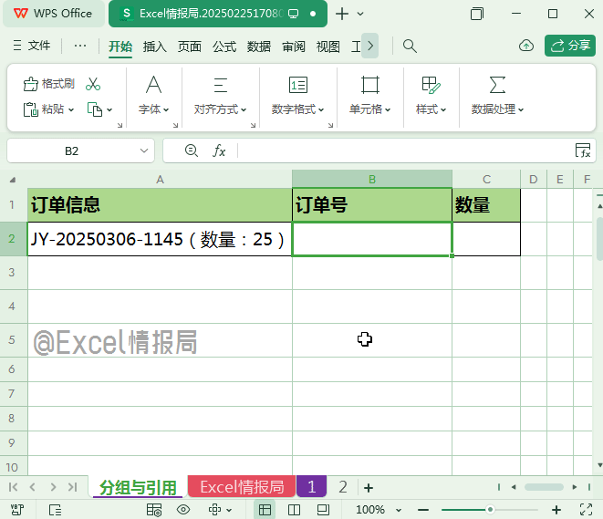Screen dimensions: 603x519
Task: Go to the last sheet navigation arrow
Action: 73,487
